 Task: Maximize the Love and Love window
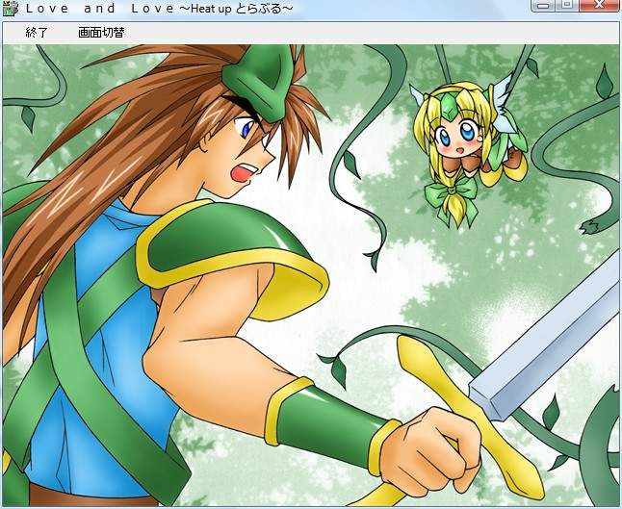click(x=566, y=6)
